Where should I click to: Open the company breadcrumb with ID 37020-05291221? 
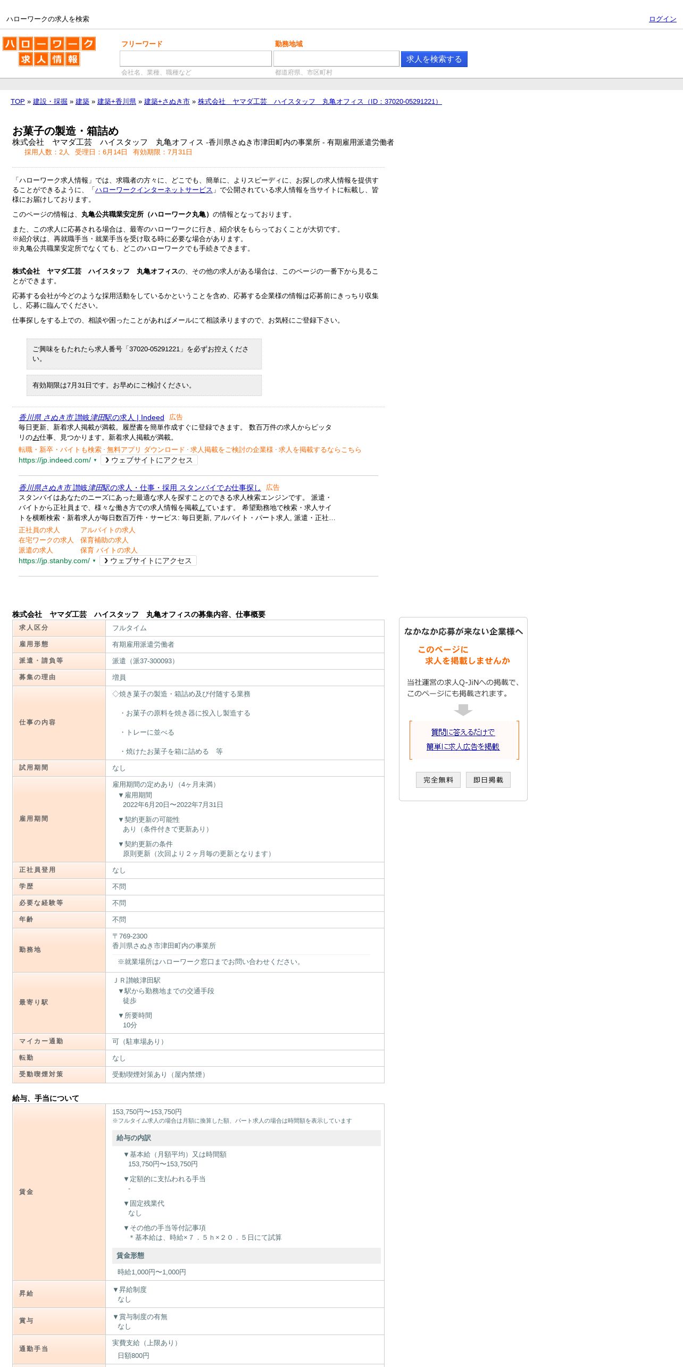pyautogui.click(x=320, y=101)
